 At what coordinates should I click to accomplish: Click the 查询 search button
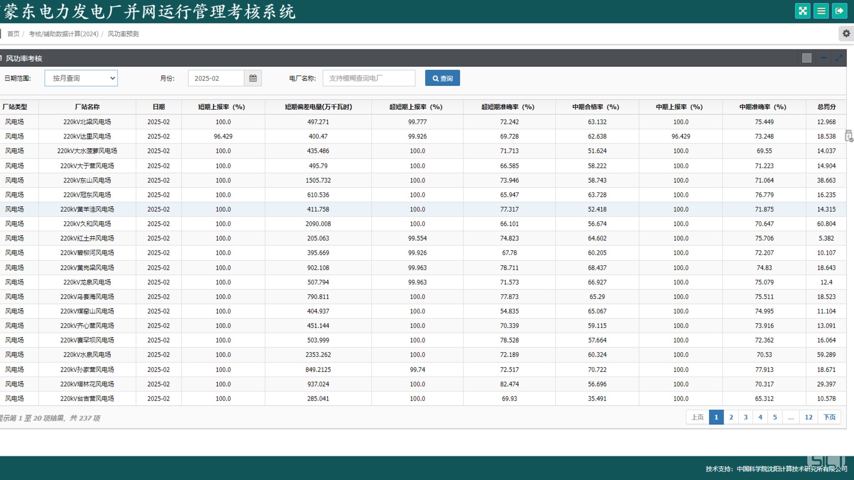tap(442, 78)
